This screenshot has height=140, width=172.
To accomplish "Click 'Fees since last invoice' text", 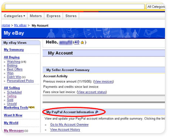I will click(x=60, y=92).
